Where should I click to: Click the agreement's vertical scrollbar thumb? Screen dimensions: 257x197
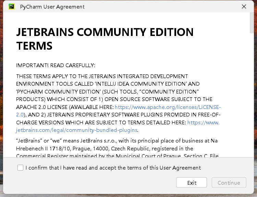(252, 23)
